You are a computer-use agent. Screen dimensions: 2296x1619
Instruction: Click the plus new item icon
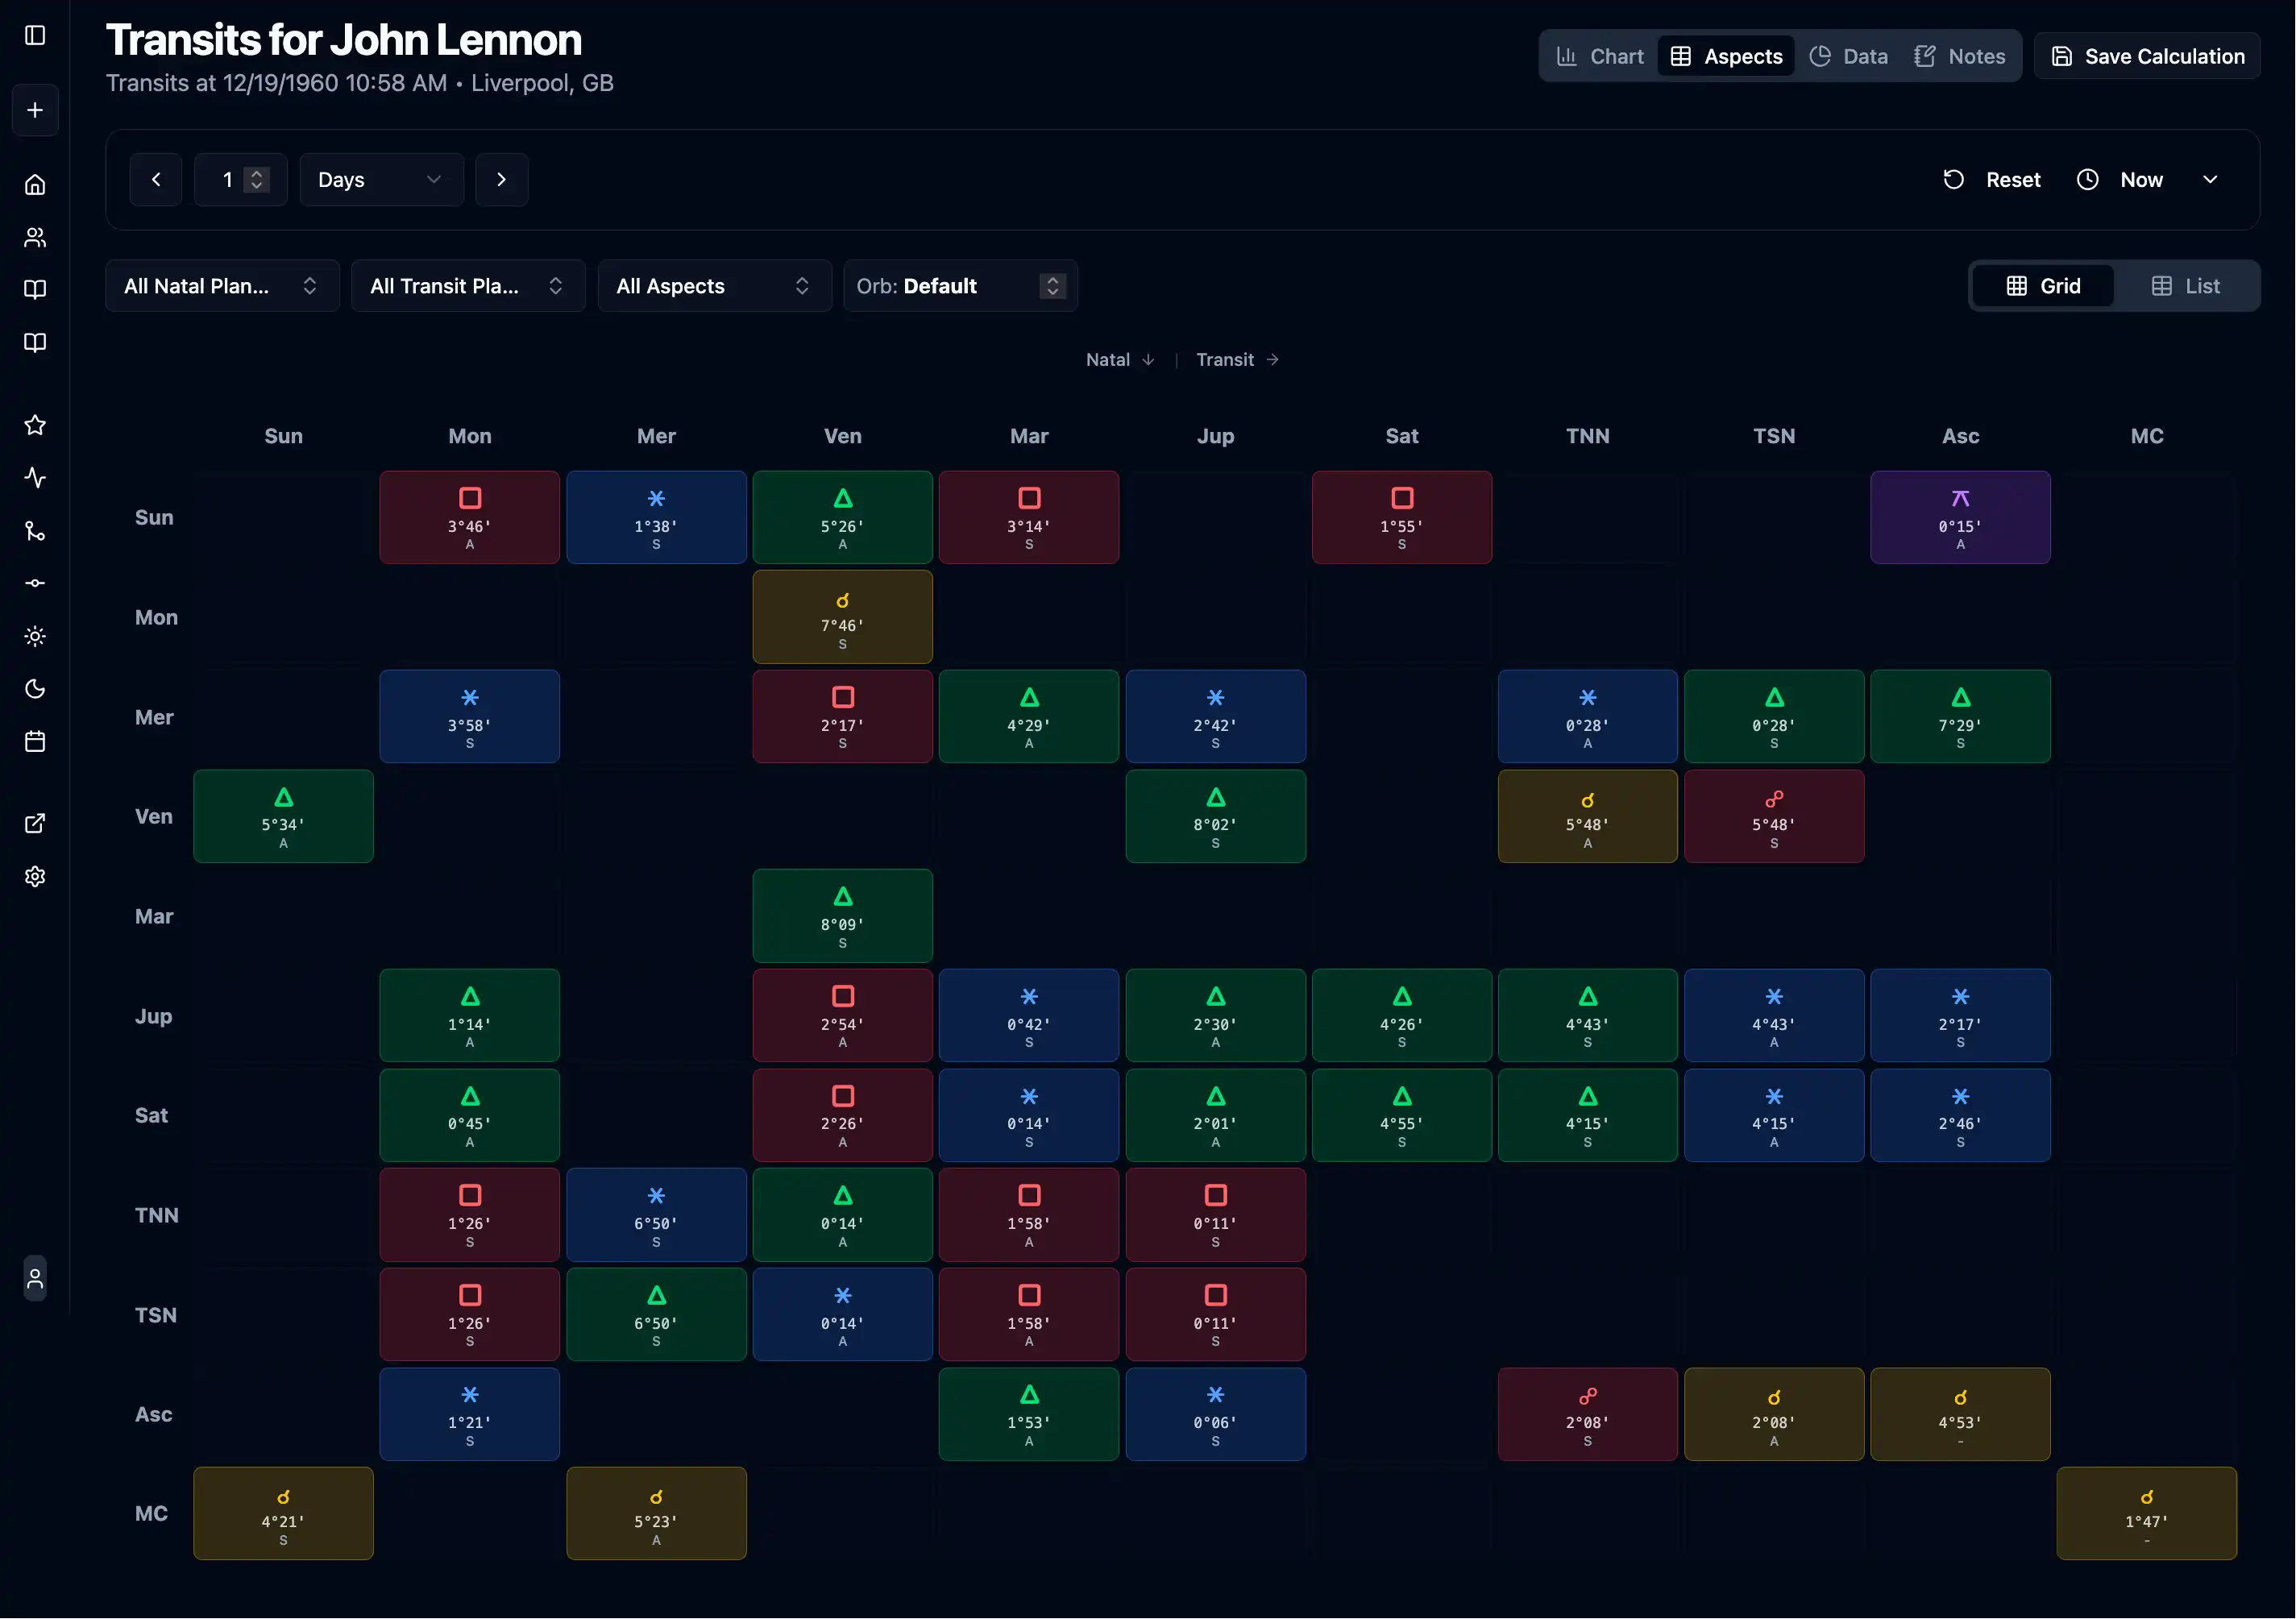click(x=35, y=110)
